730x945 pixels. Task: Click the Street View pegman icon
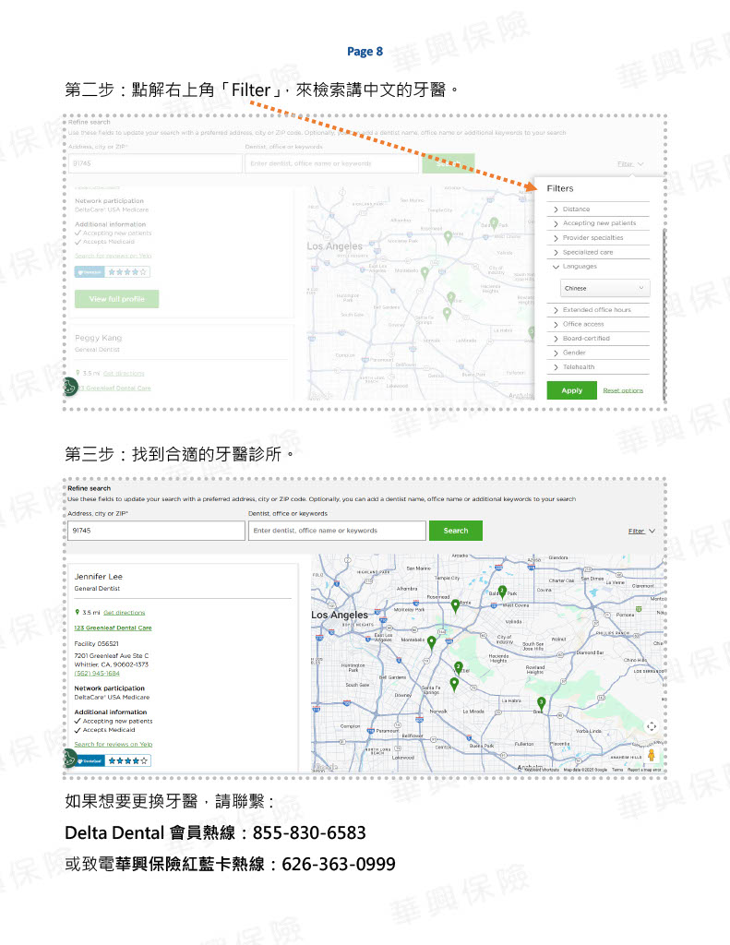pyautogui.click(x=652, y=757)
